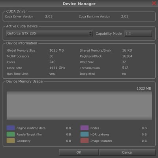Click the purple Nodes color swatch

click(x=85, y=128)
